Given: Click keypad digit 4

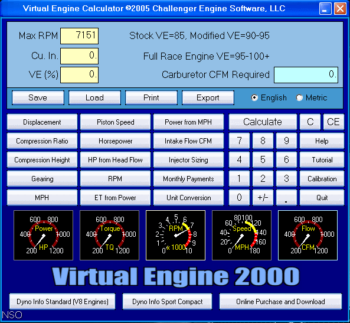Looking at the screenshot, I should tap(239, 159).
